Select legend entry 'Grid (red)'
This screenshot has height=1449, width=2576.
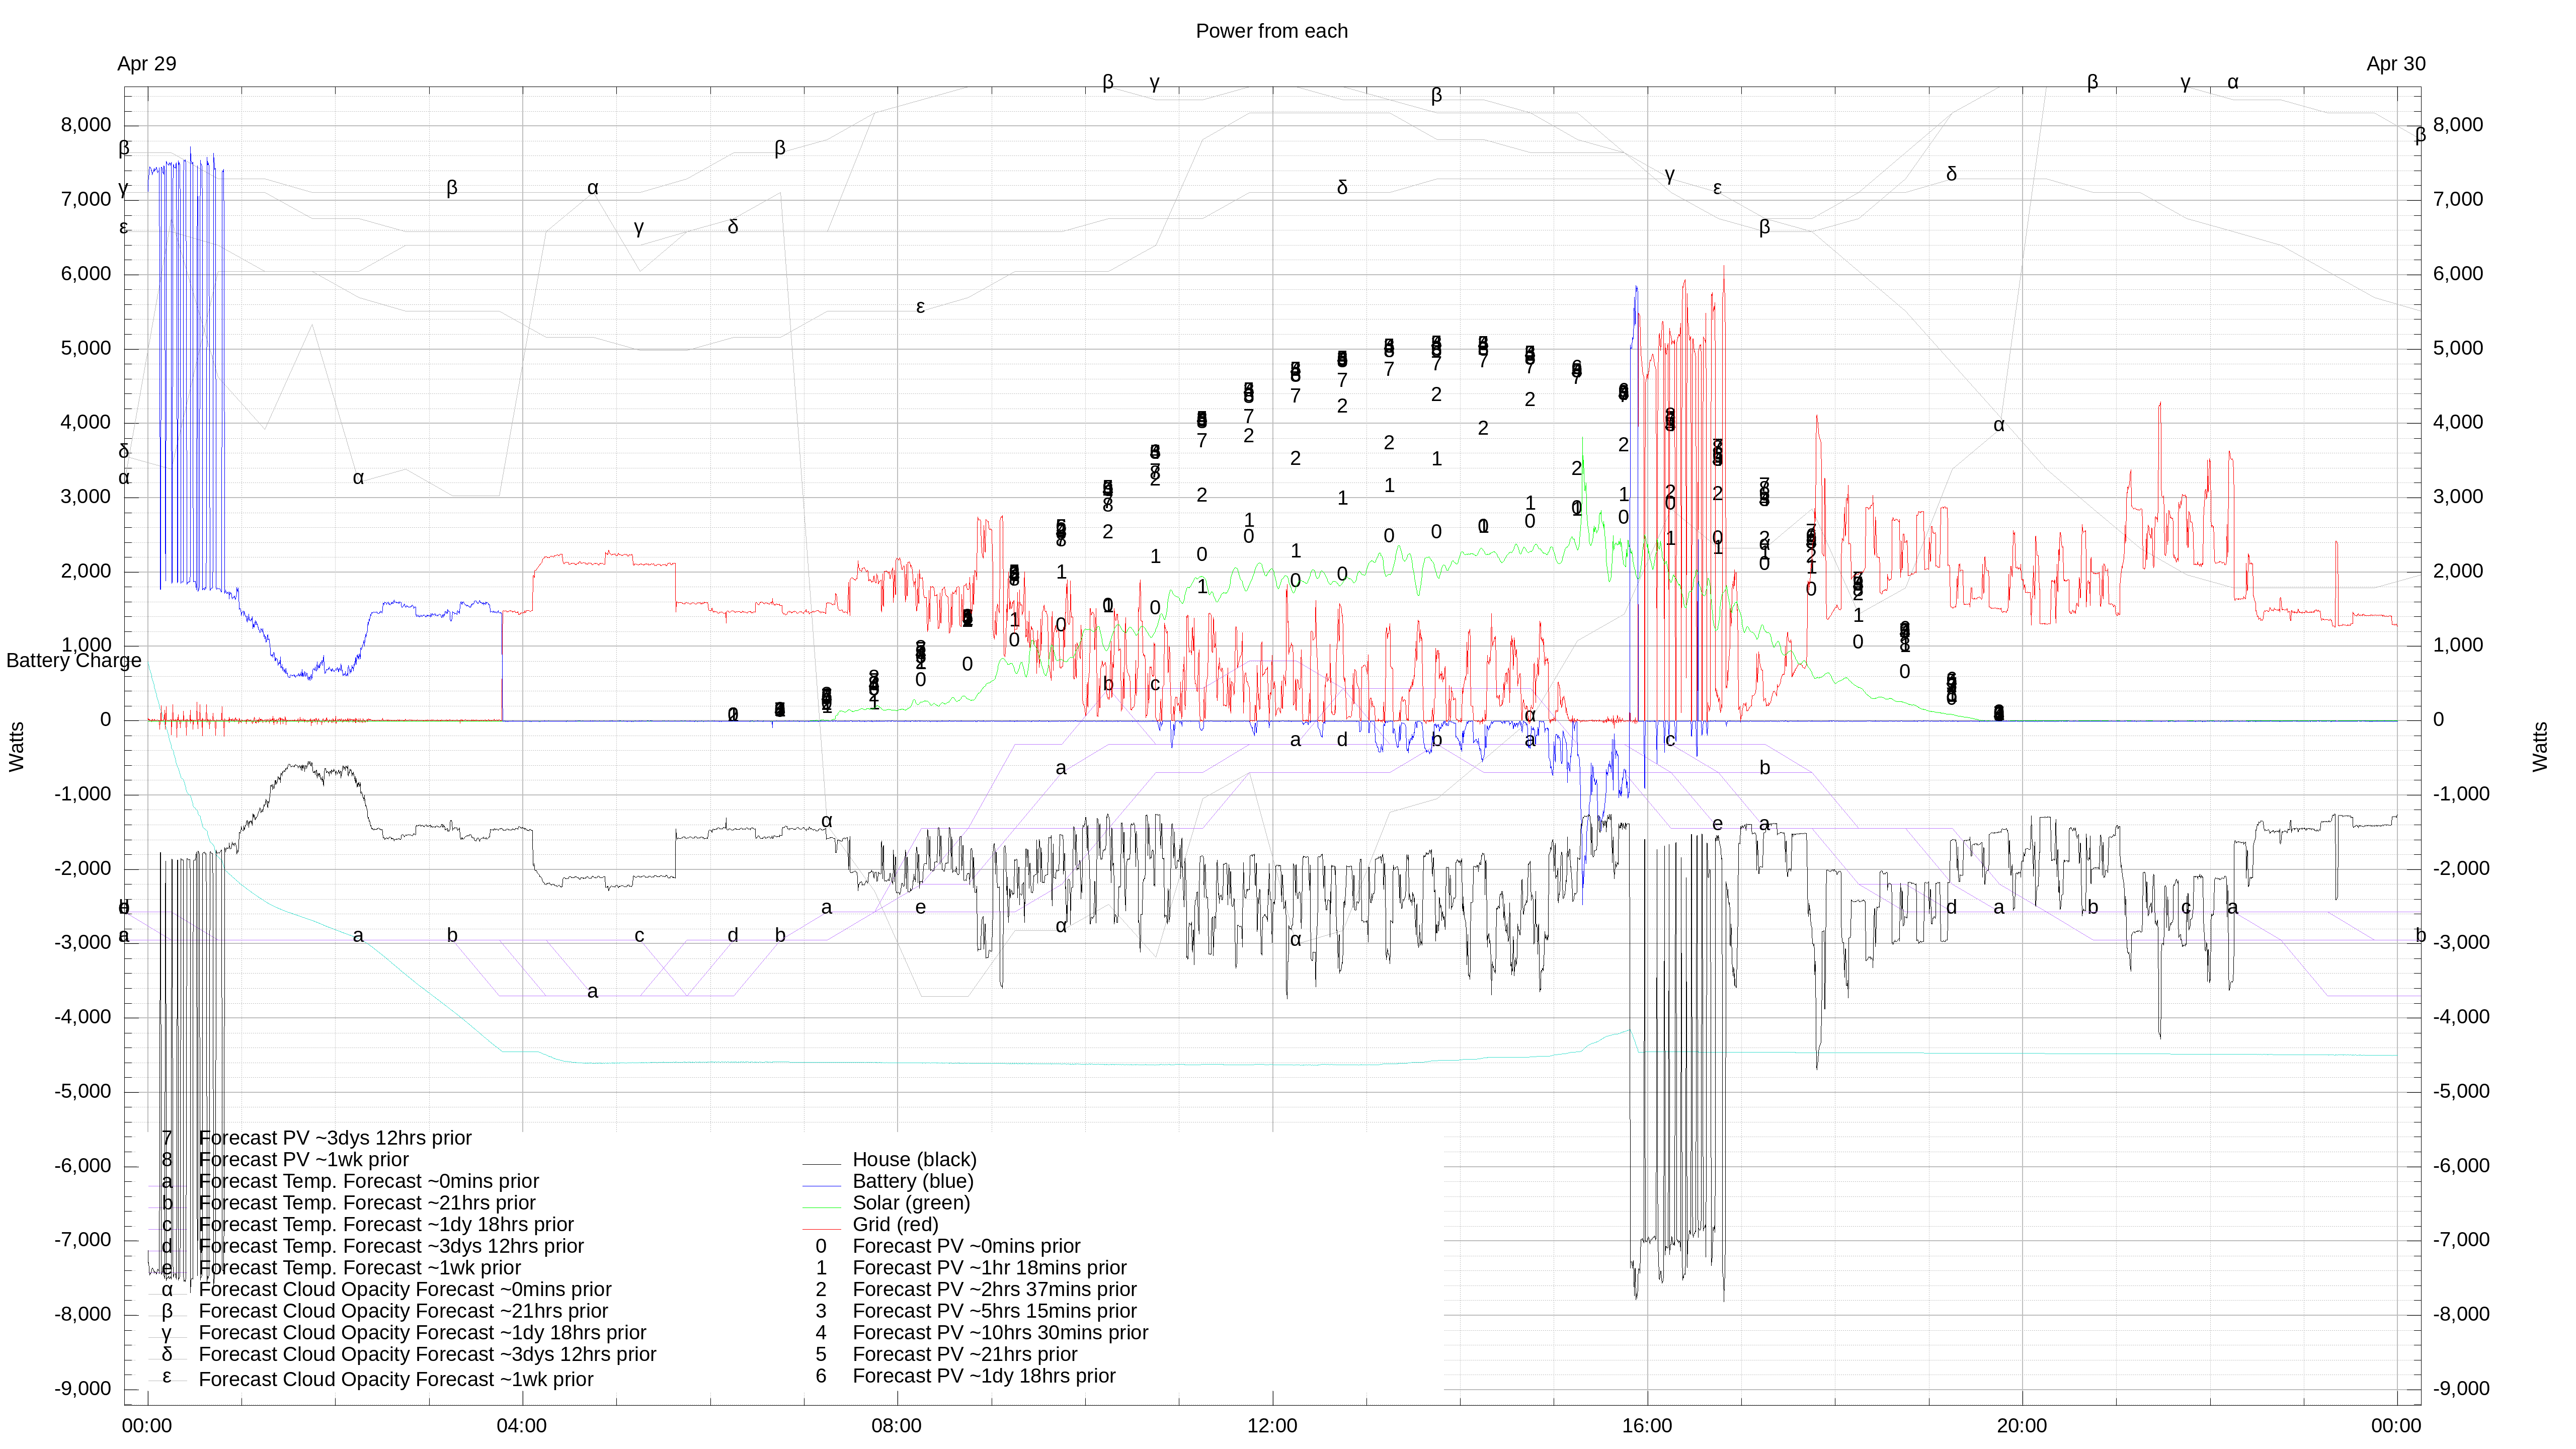895,1225
